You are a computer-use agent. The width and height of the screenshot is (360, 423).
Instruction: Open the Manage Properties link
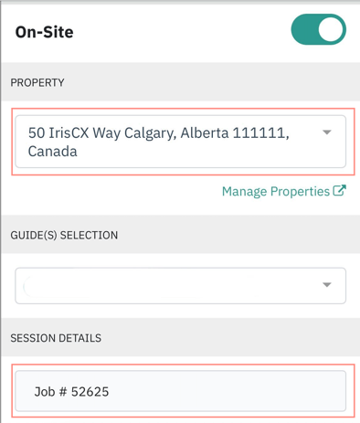pos(284,191)
